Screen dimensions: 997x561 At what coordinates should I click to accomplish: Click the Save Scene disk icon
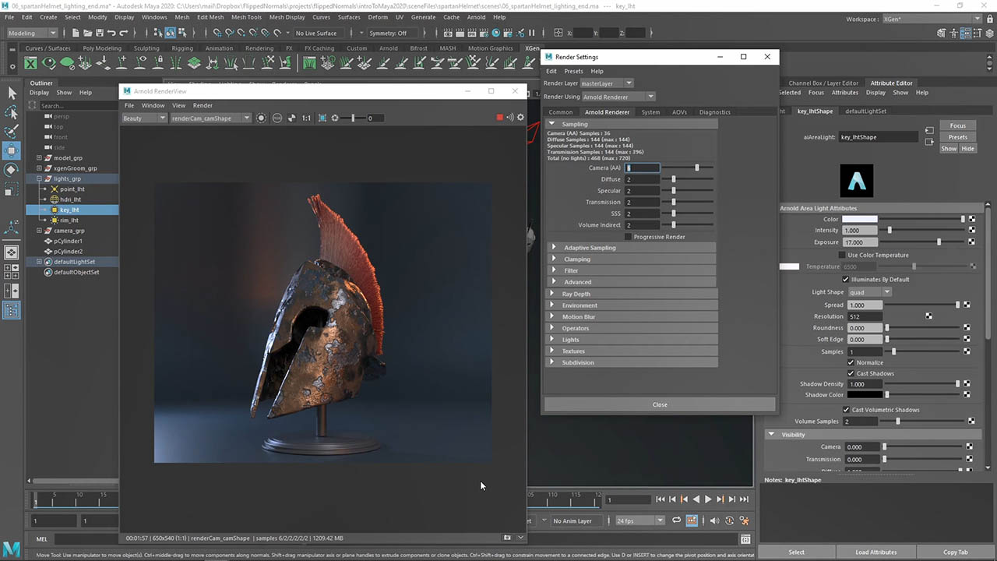(99, 33)
